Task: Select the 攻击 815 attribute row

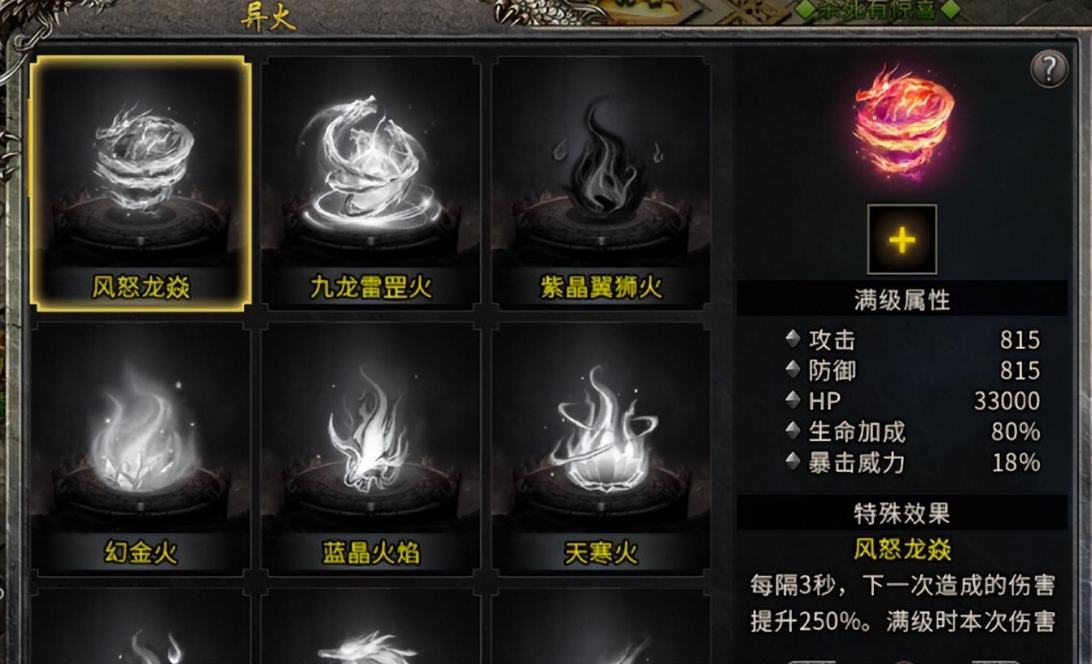Action: click(x=912, y=339)
